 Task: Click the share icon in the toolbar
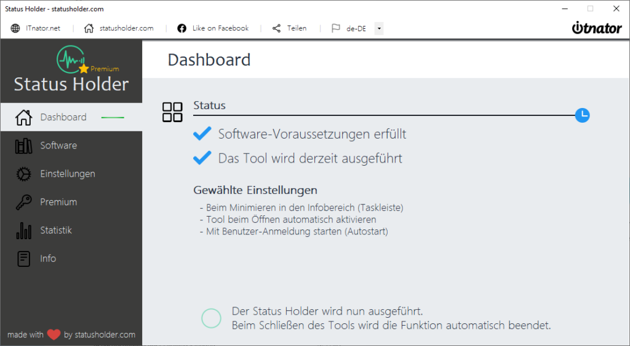276,28
